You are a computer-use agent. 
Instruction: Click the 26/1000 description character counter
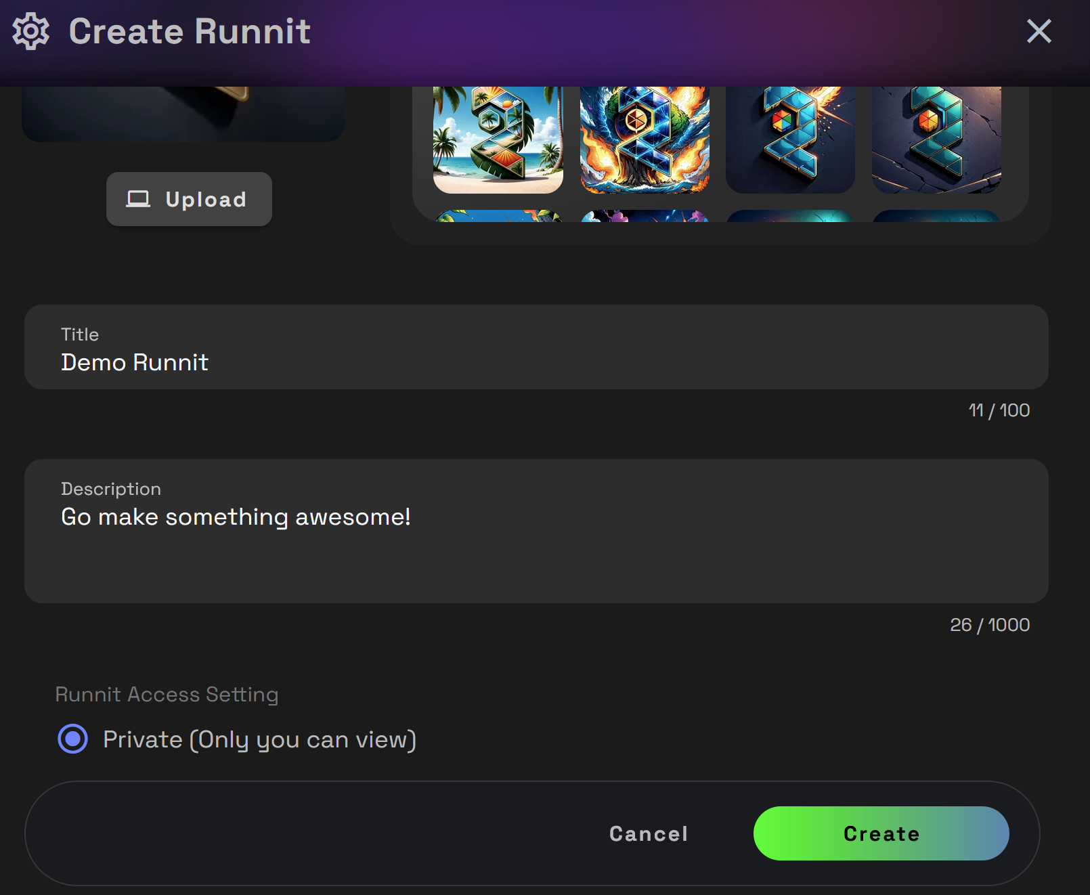pyautogui.click(x=989, y=625)
